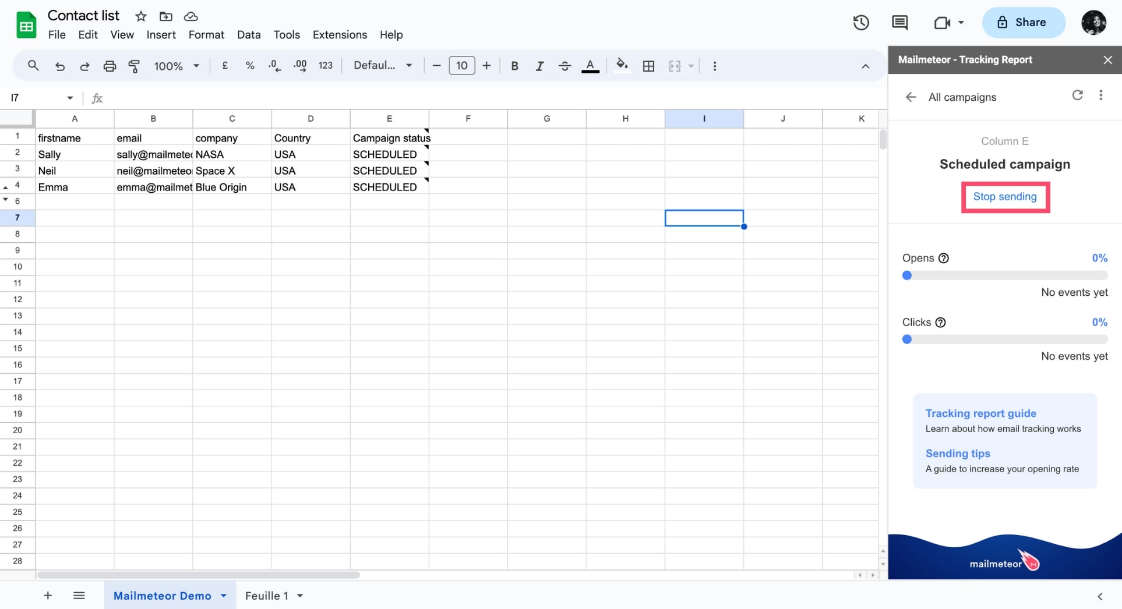Open version history clock icon
Viewport: 1122px width, 609px height.
click(861, 23)
